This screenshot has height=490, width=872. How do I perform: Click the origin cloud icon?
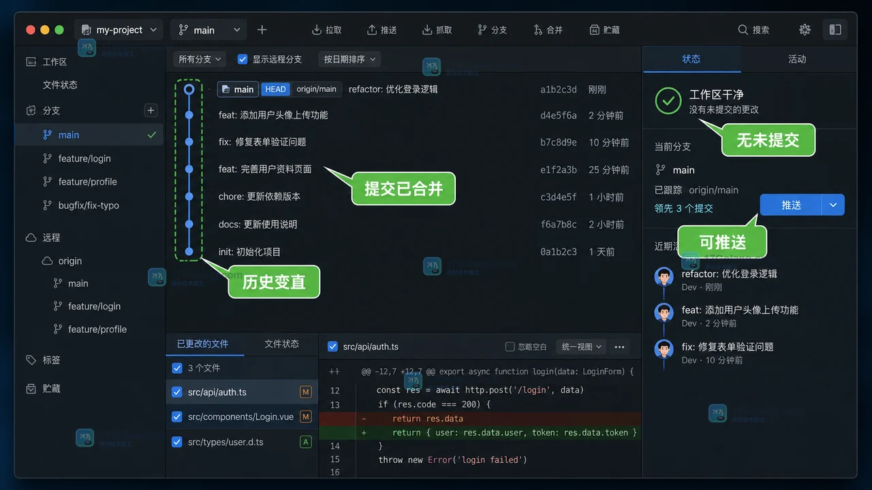click(47, 261)
